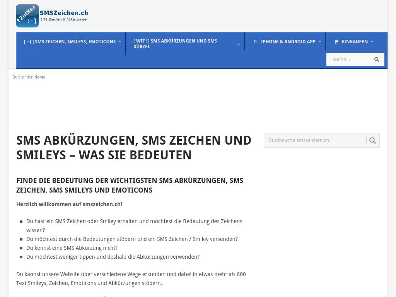Click the phone icon in navigation bar

[x=255, y=42]
